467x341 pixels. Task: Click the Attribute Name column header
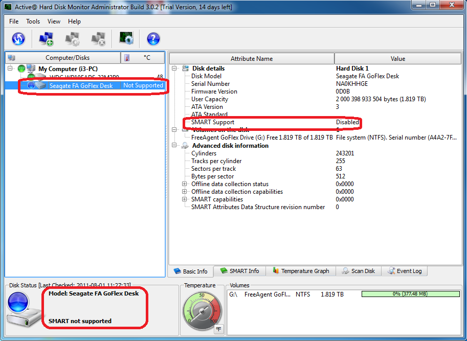coord(252,59)
